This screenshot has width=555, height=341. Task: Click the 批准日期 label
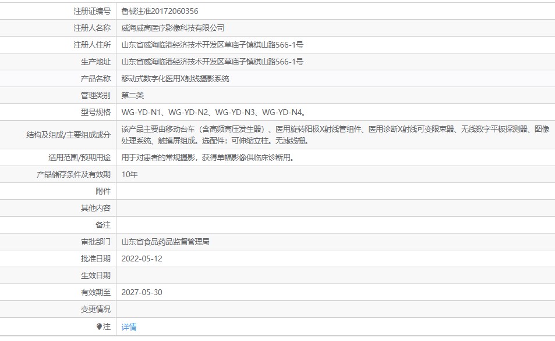96,259
